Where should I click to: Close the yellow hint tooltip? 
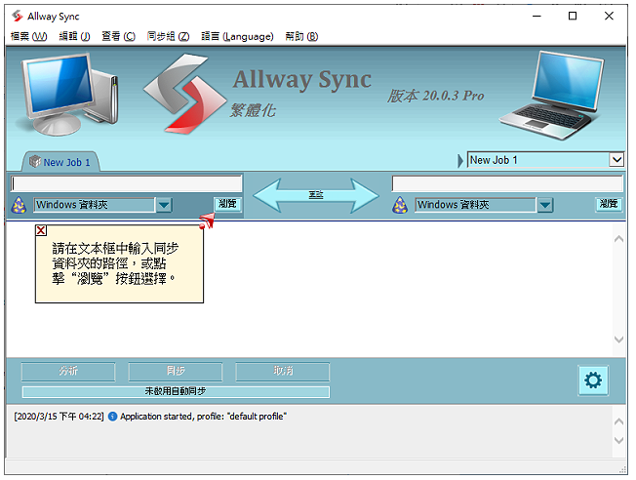(x=41, y=230)
